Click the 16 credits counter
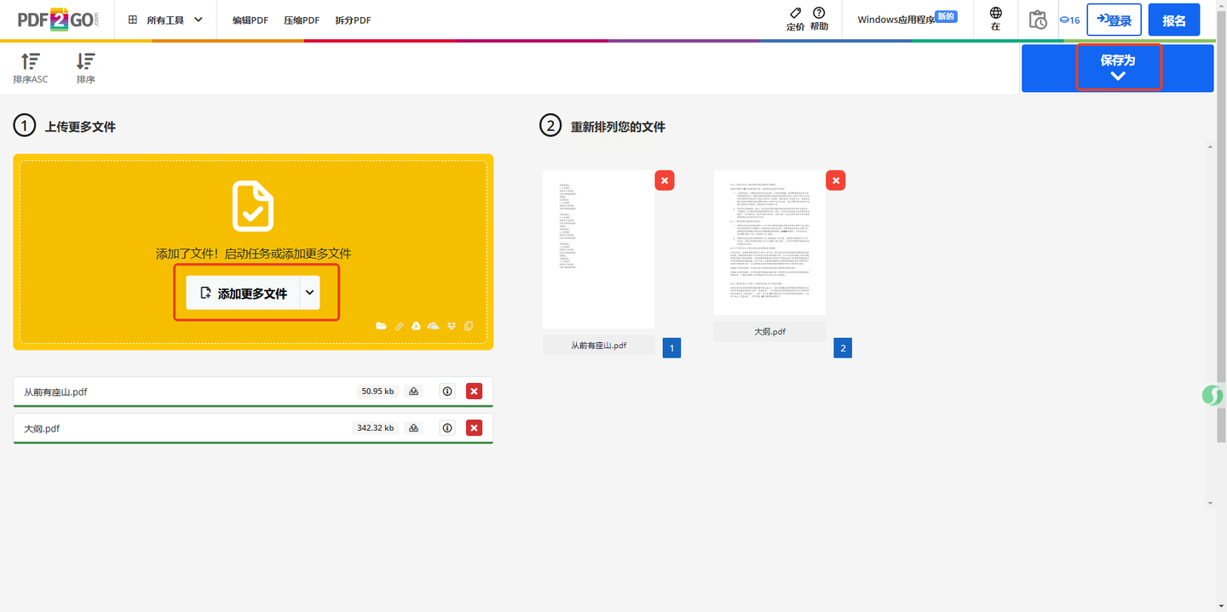 (1069, 20)
